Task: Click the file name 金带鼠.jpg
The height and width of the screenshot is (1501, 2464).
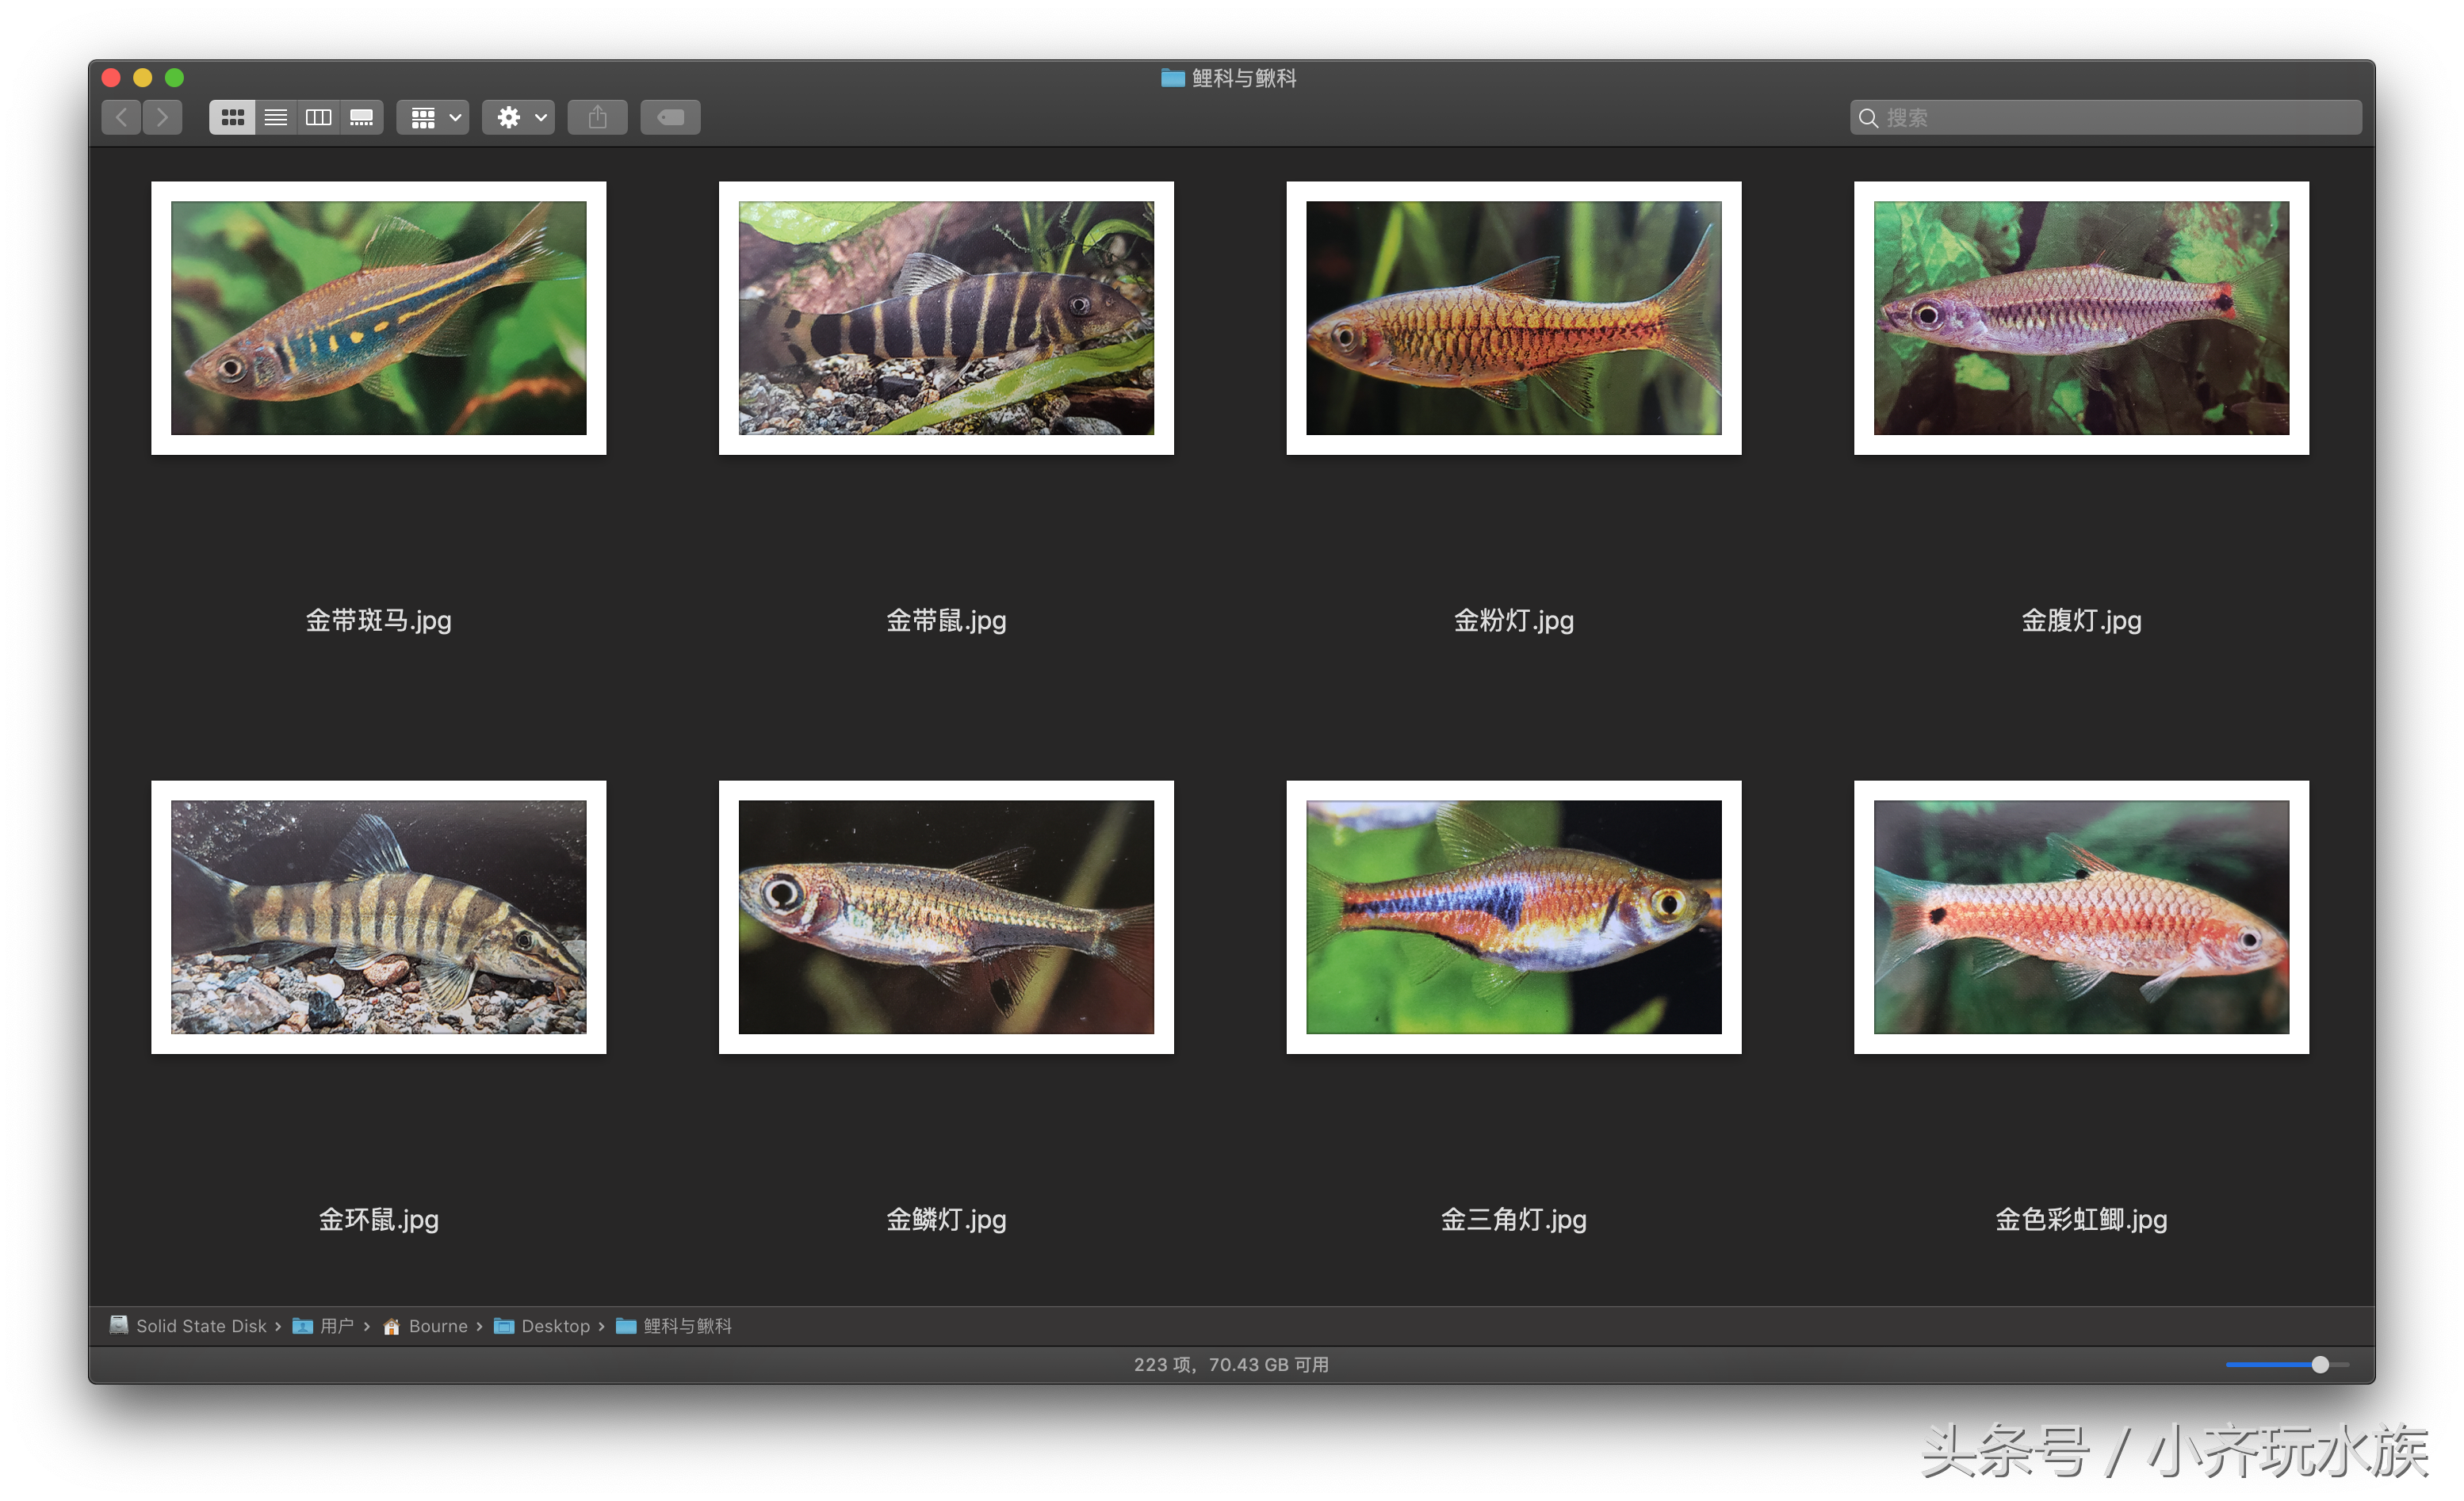Action: click(946, 621)
